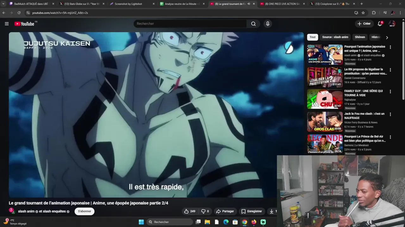Mute the audio on the playing YouTube tab
The width and height of the screenshot is (405, 227).
[249, 4]
